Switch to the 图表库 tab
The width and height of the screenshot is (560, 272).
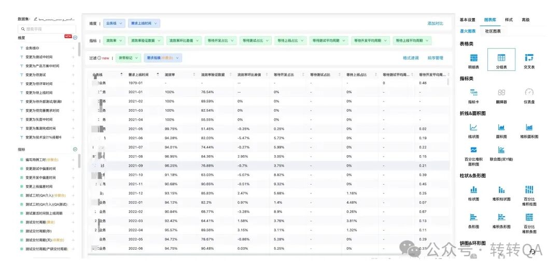490,20
